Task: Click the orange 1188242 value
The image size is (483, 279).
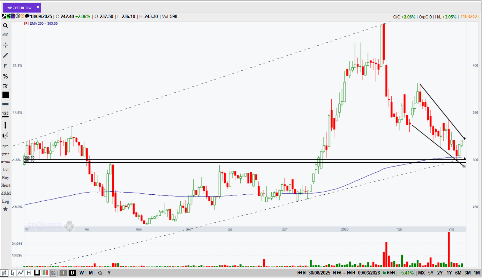Action: (469, 16)
